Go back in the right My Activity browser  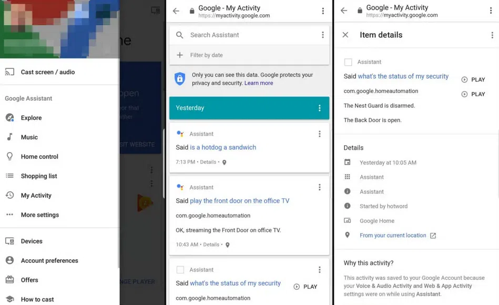[x=344, y=11]
